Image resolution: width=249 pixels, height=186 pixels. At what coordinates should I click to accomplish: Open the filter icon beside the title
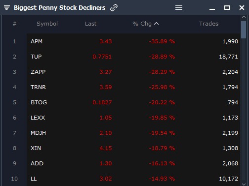click(7, 7)
